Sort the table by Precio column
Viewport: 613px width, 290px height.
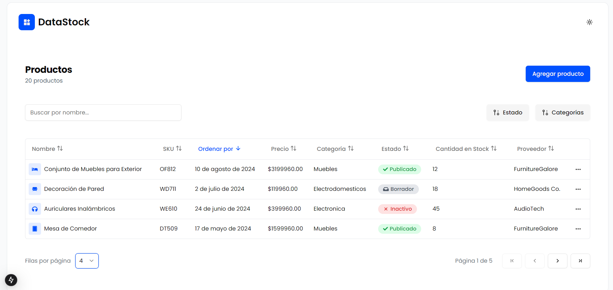(283, 149)
